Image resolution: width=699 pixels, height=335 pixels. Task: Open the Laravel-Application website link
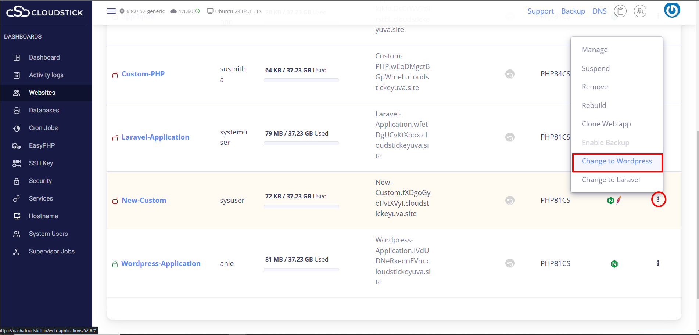pyautogui.click(x=155, y=137)
